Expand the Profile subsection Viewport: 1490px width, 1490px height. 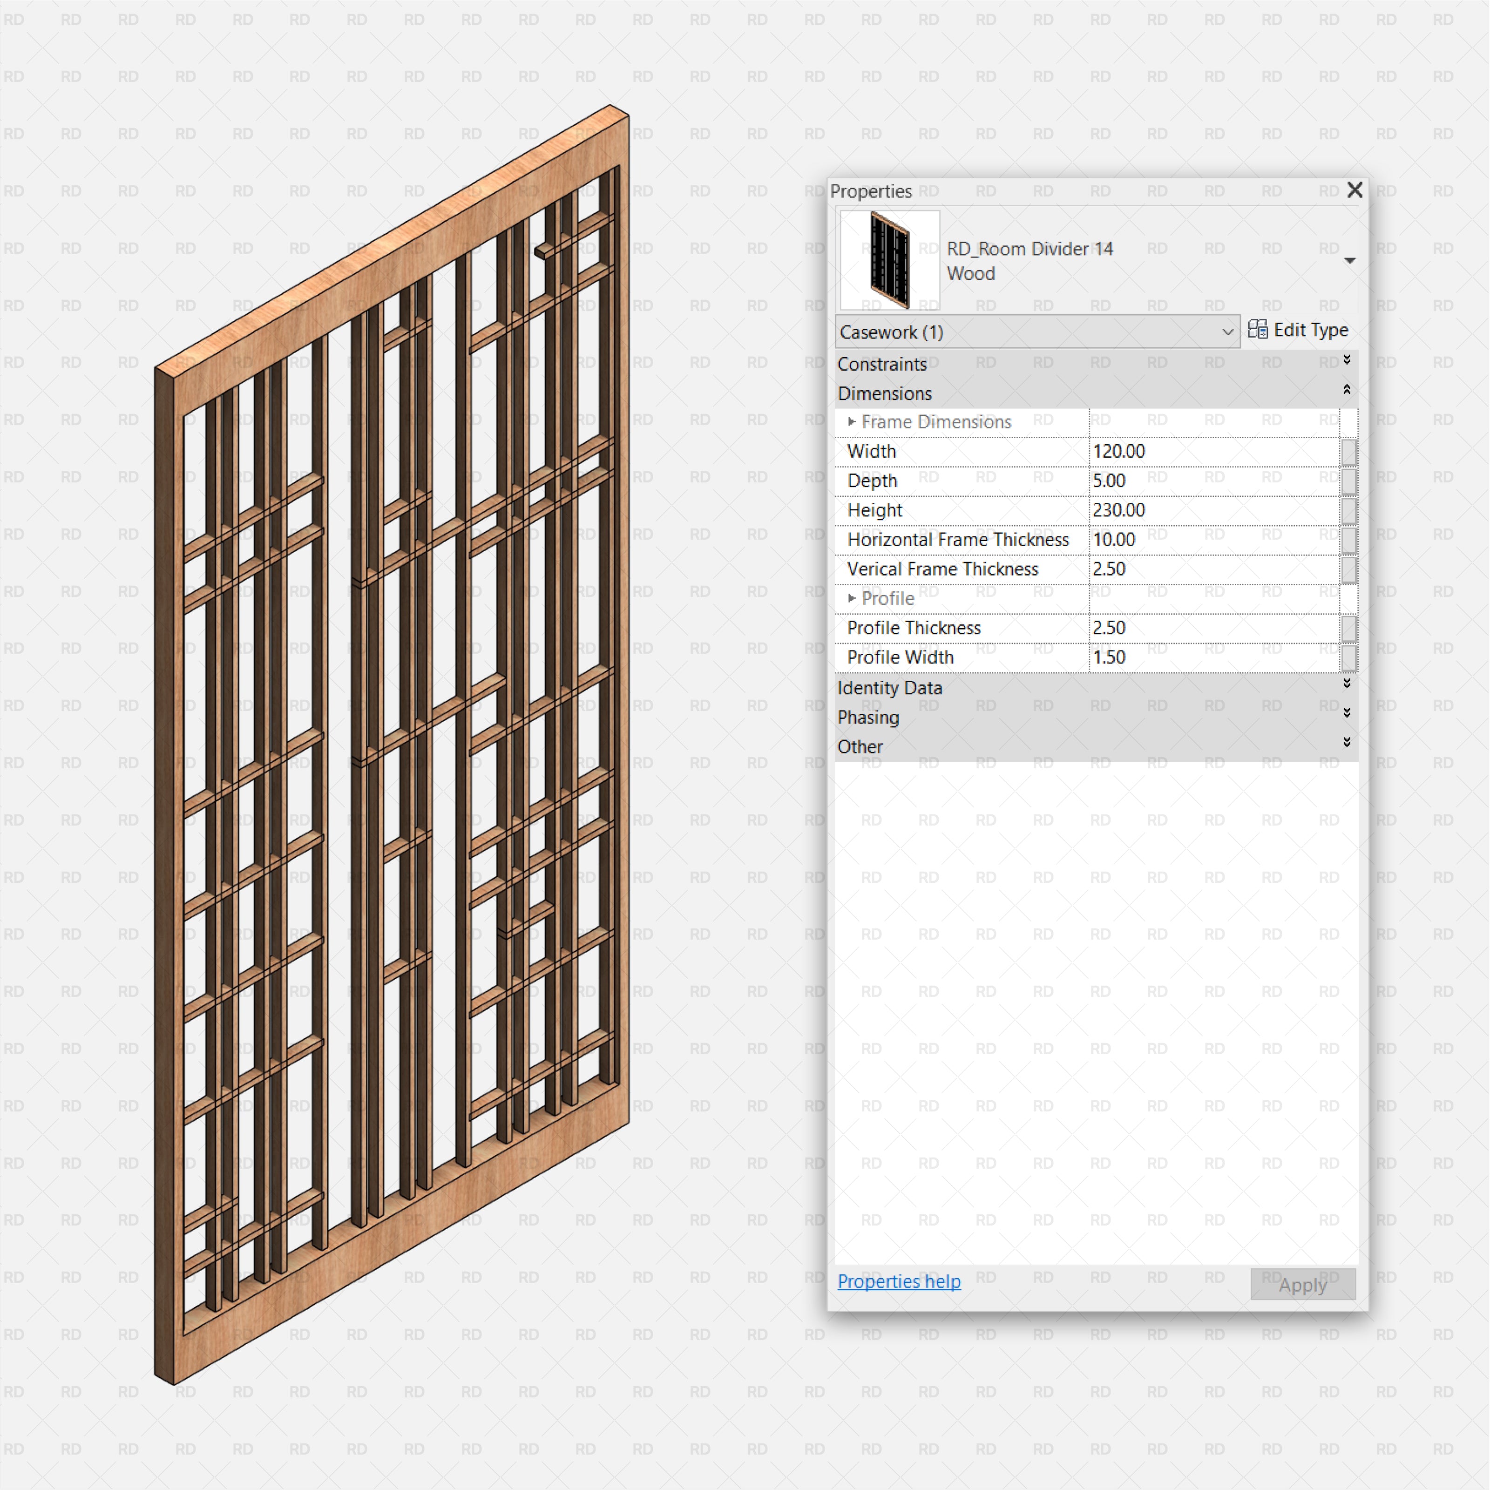[849, 600]
